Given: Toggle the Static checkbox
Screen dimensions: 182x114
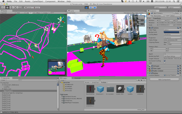Looking at the screenshot, I should point(174,13).
